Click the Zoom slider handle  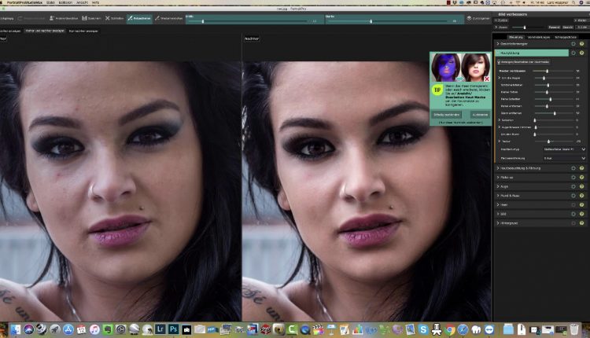(x=525, y=28)
